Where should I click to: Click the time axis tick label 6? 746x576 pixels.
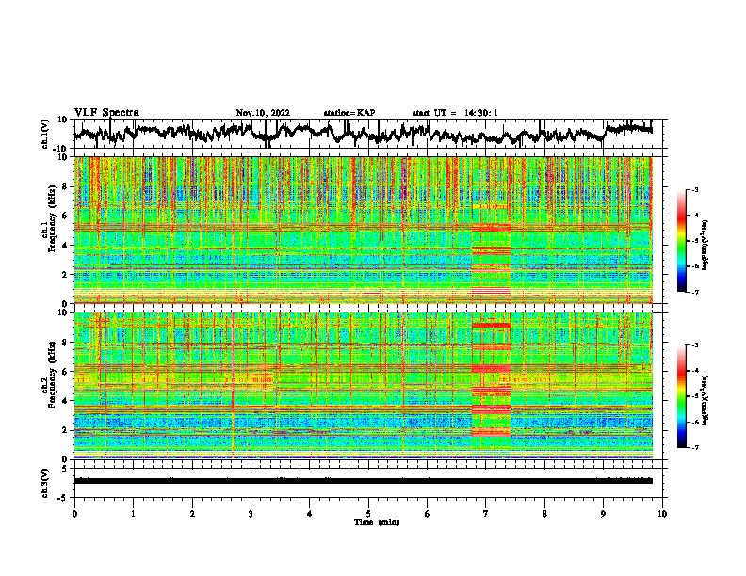pos(428,514)
